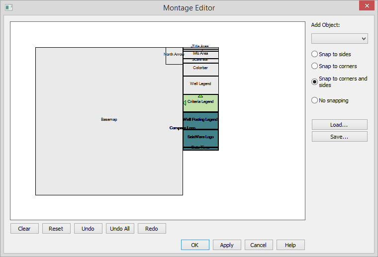The height and width of the screenshot is (257, 378).
Task: Select Snap to corners and sides
Action: click(315, 82)
